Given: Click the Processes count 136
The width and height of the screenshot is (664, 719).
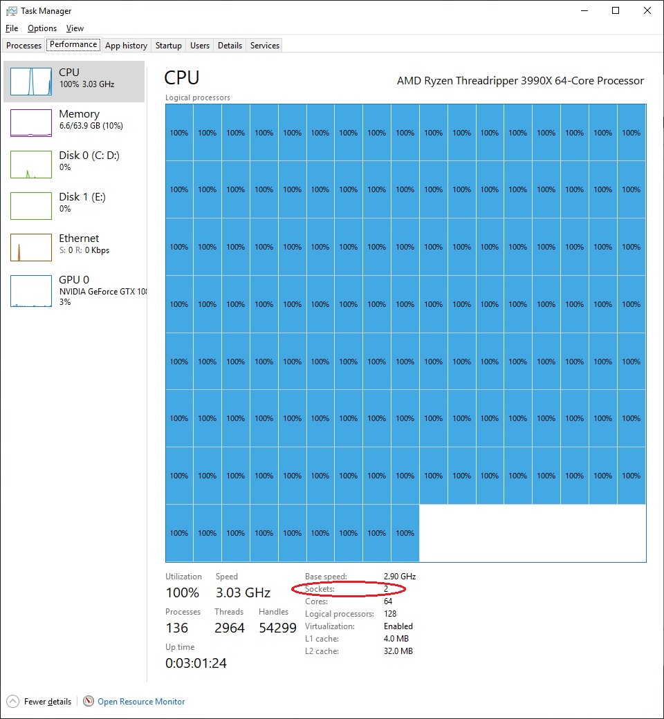Looking at the screenshot, I should click(x=176, y=628).
